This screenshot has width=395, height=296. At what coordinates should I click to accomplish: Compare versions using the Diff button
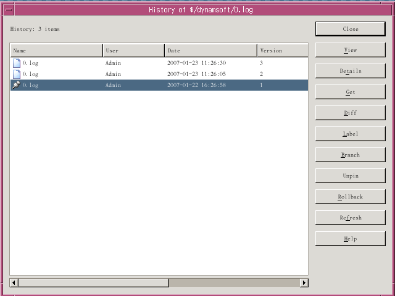(350, 113)
